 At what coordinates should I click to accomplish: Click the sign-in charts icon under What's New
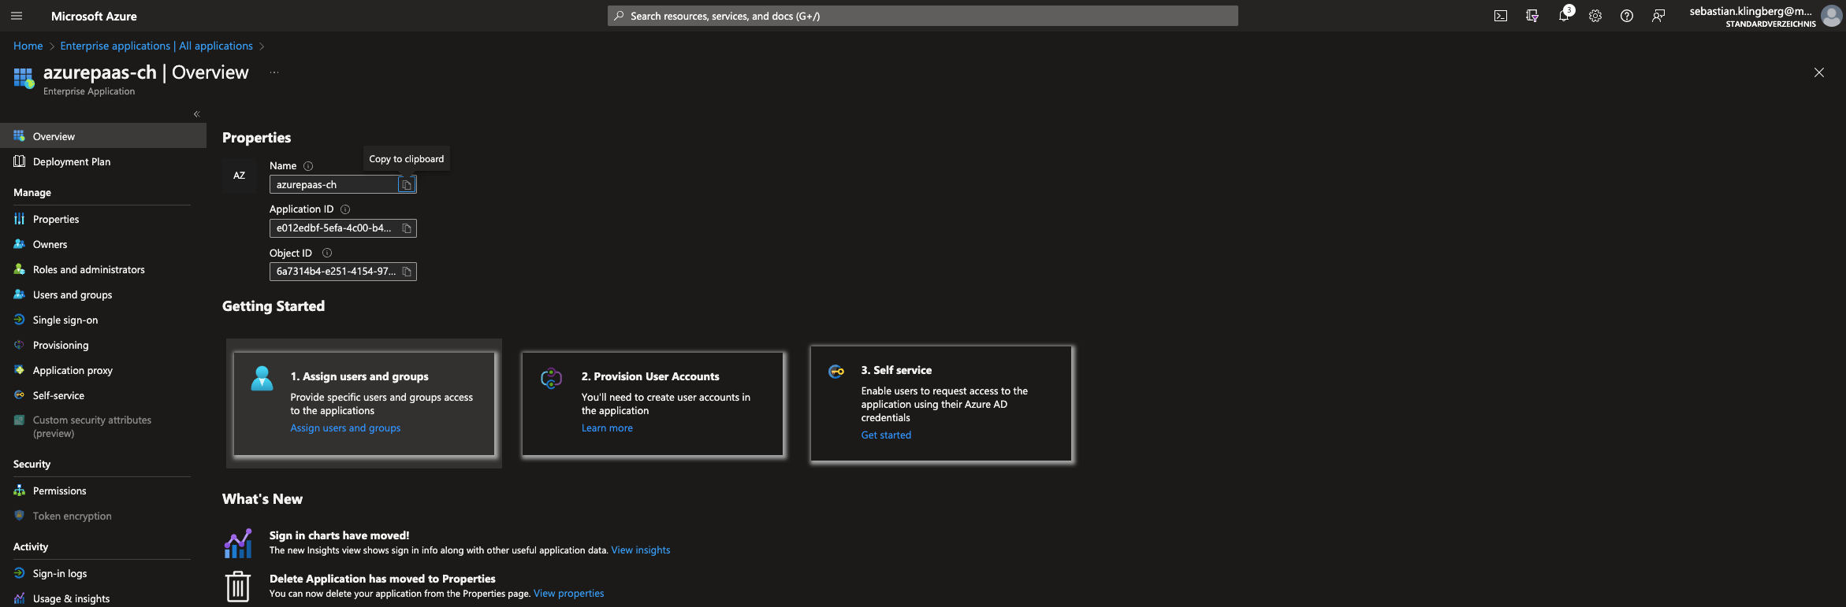(238, 543)
